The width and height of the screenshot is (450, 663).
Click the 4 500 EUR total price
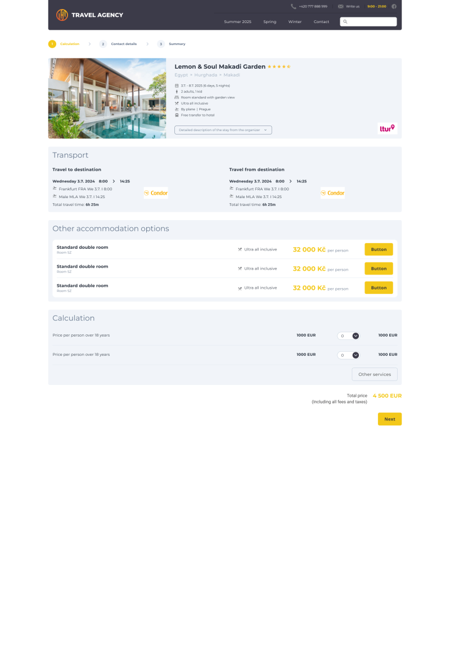point(387,396)
